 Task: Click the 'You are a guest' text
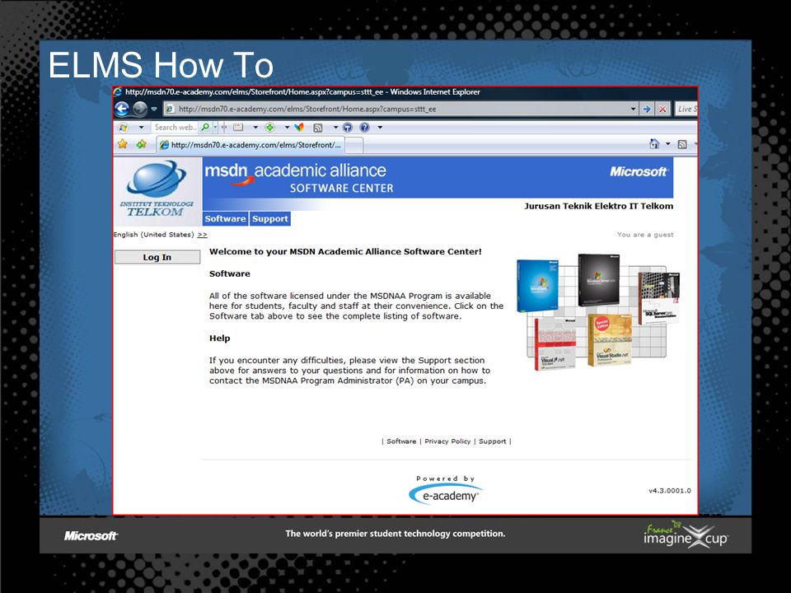pyautogui.click(x=645, y=235)
